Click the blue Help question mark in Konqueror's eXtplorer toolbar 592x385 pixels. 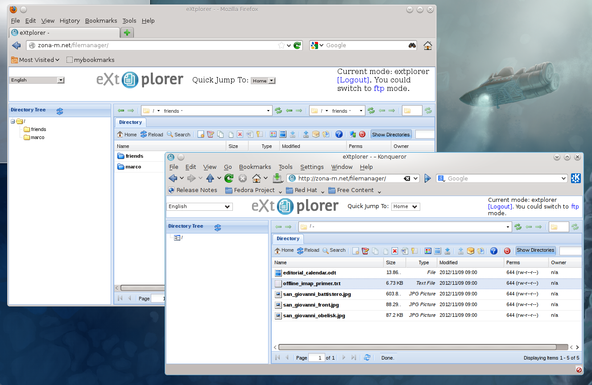point(493,251)
